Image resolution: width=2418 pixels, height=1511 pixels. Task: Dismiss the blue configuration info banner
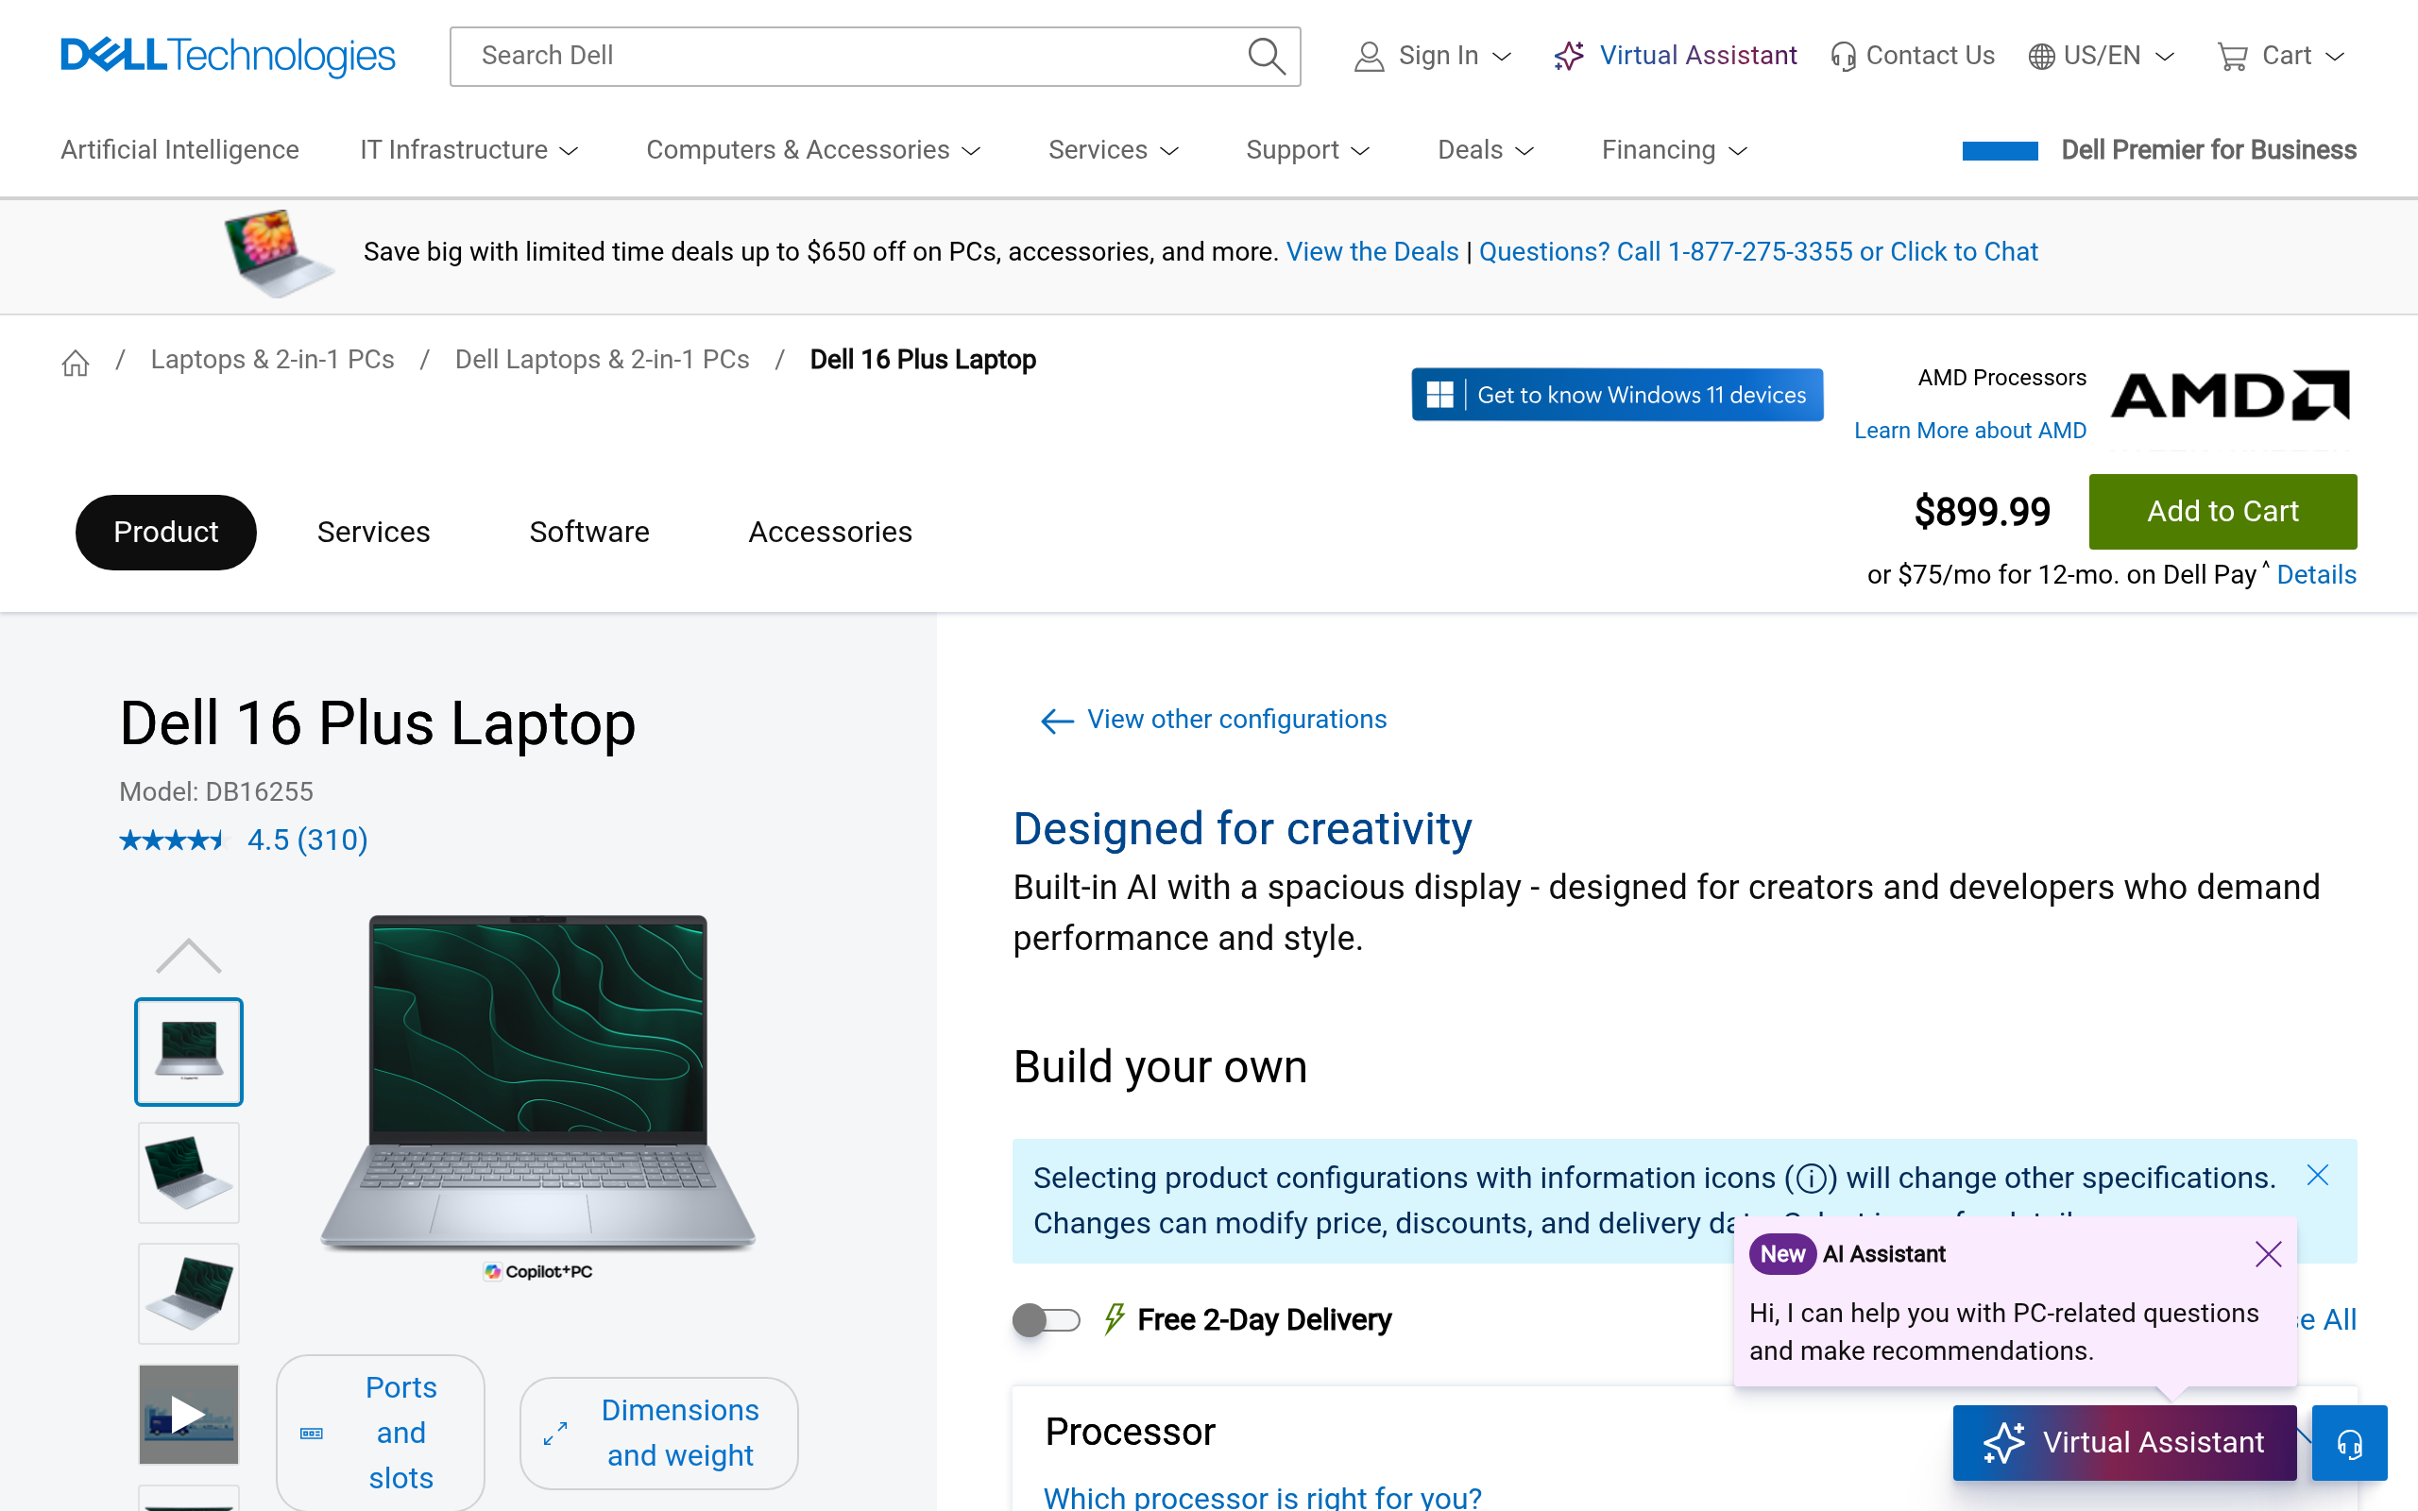point(2317,1175)
